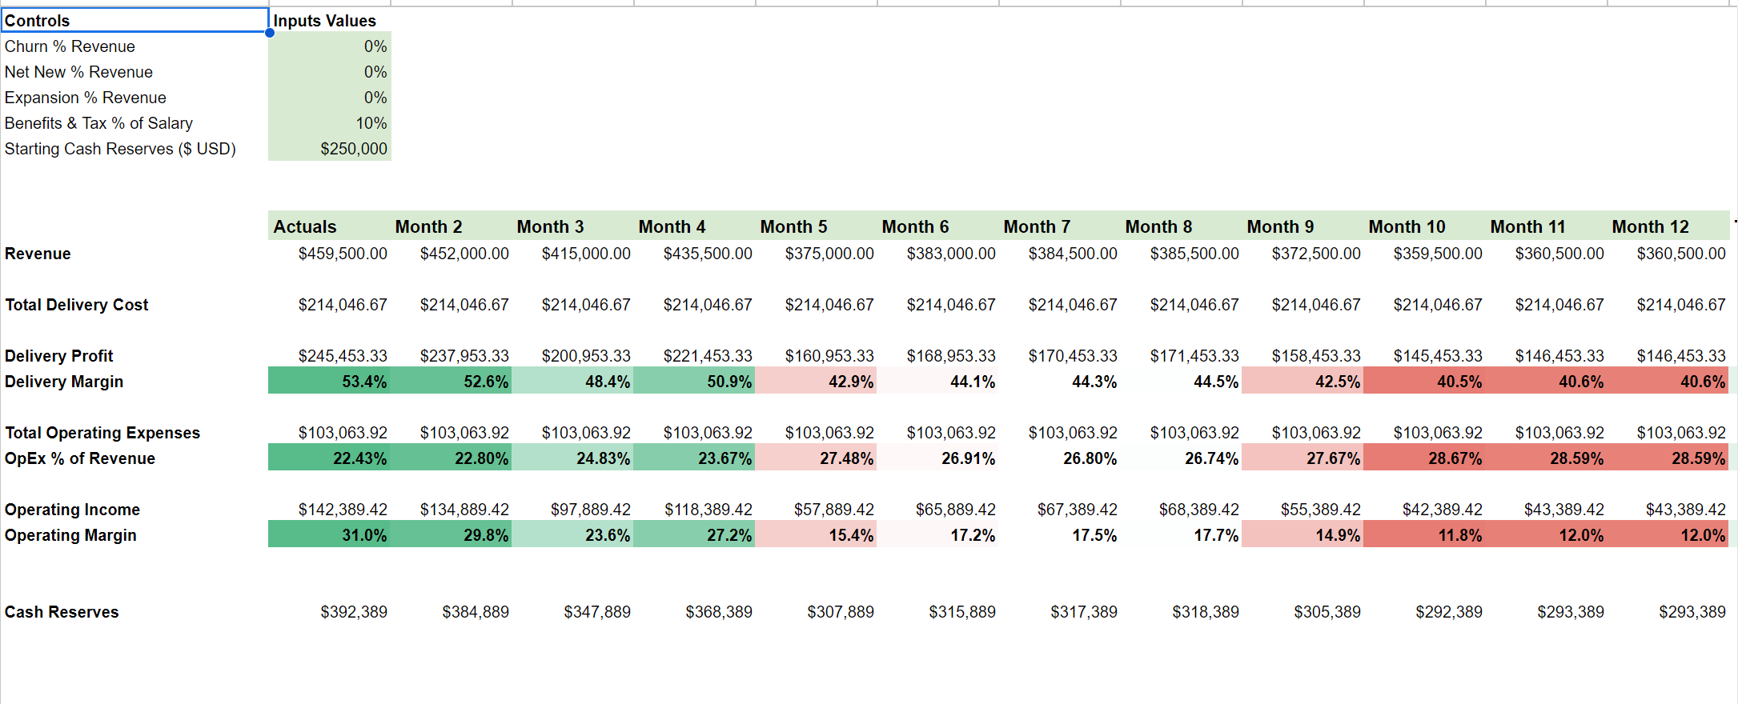The height and width of the screenshot is (704, 1738).
Task: Click the Total Delivery Cost row label
Action: 77,305
